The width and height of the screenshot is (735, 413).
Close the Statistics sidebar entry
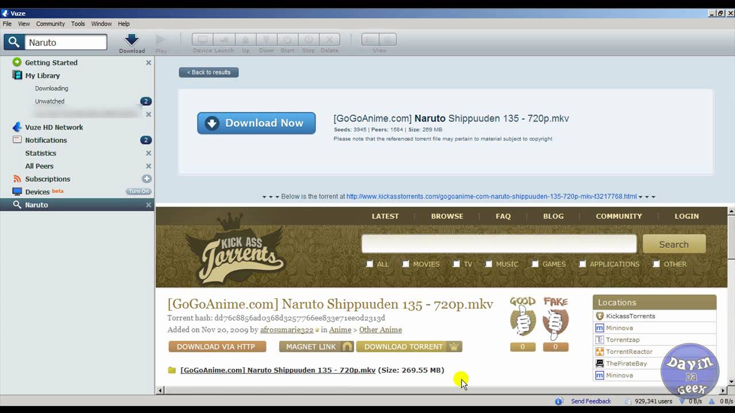click(x=148, y=153)
